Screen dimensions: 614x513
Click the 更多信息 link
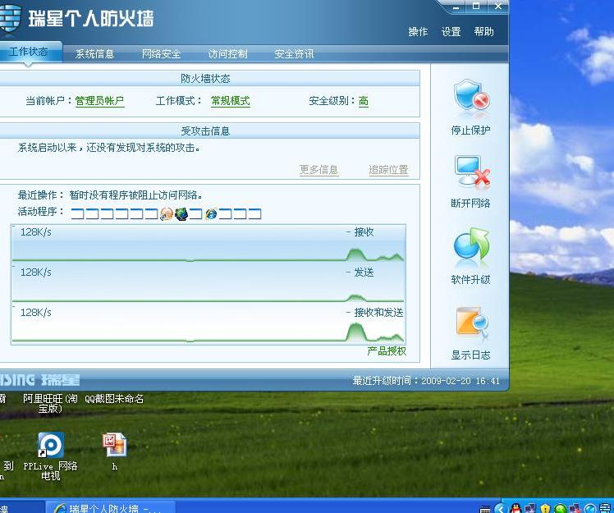(x=318, y=170)
